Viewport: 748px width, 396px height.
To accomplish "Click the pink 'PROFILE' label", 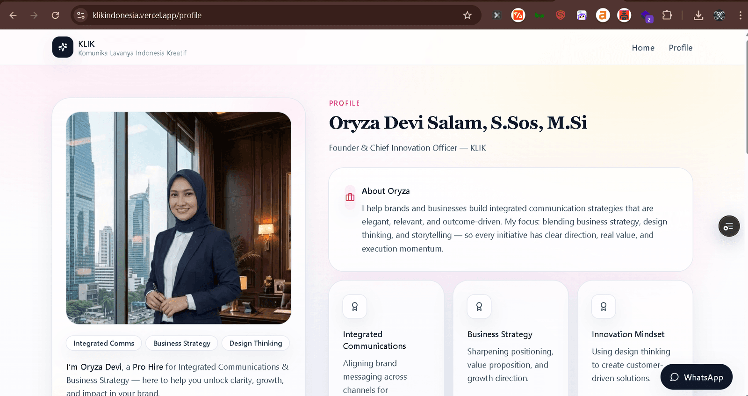I will click(x=345, y=103).
